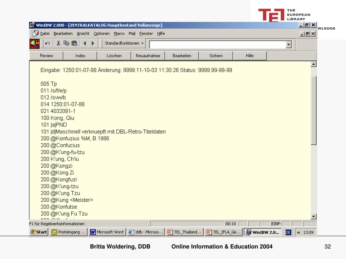Click line '005 Tp'
This screenshot has width=346, height=259.
[x=49, y=84]
